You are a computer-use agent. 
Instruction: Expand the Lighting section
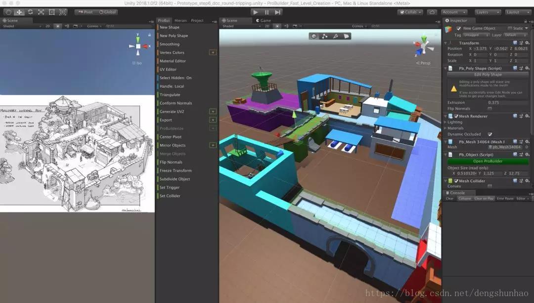click(445, 122)
